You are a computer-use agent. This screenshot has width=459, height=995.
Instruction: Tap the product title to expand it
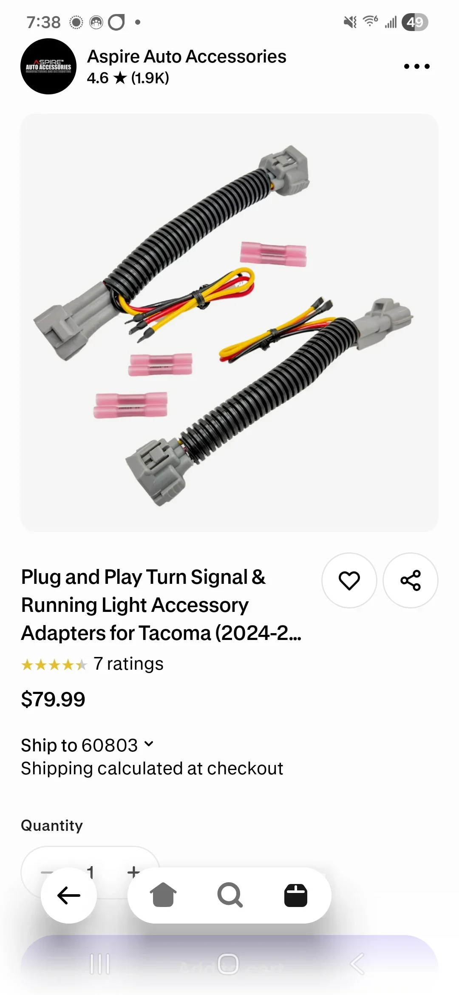pos(161,605)
